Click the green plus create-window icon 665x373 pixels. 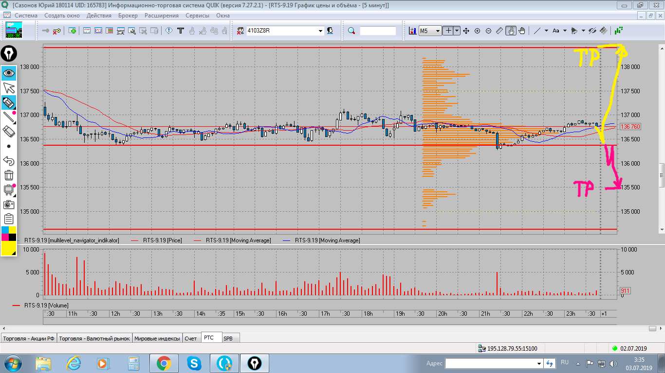coord(73,31)
